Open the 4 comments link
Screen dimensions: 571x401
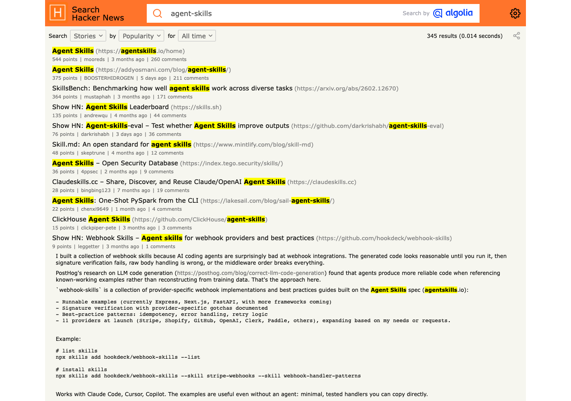[x=167, y=209]
